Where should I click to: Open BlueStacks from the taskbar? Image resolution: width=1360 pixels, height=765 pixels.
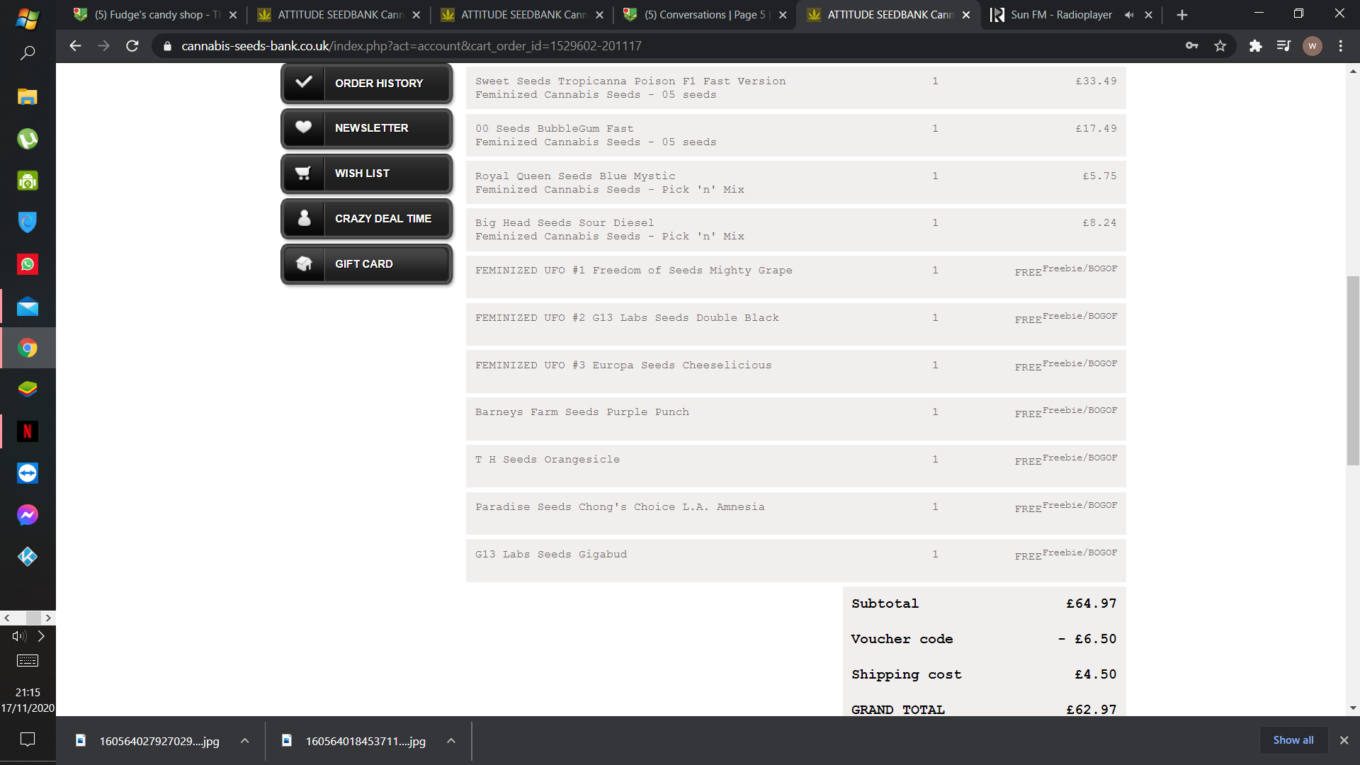coord(28,390)
